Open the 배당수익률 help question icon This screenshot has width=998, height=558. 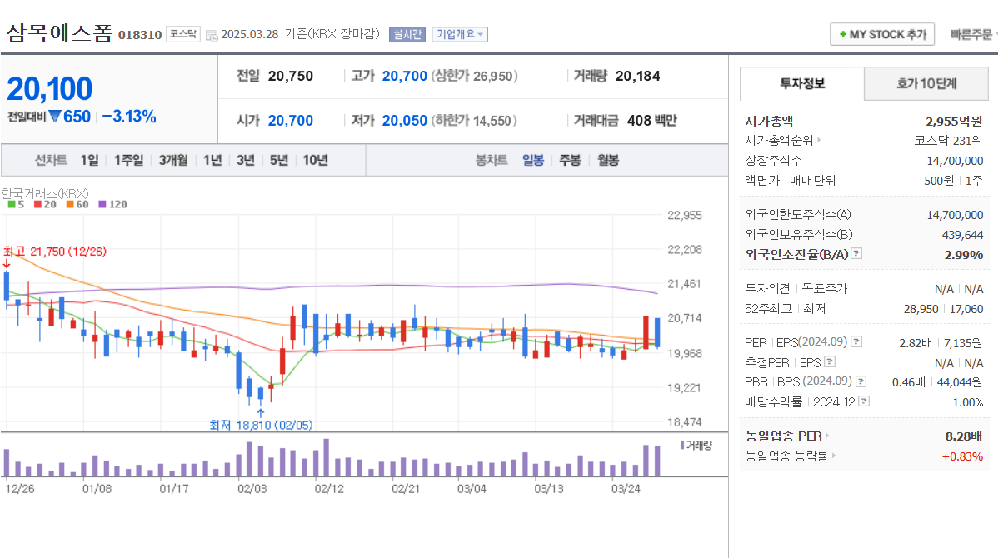point(864,401)
